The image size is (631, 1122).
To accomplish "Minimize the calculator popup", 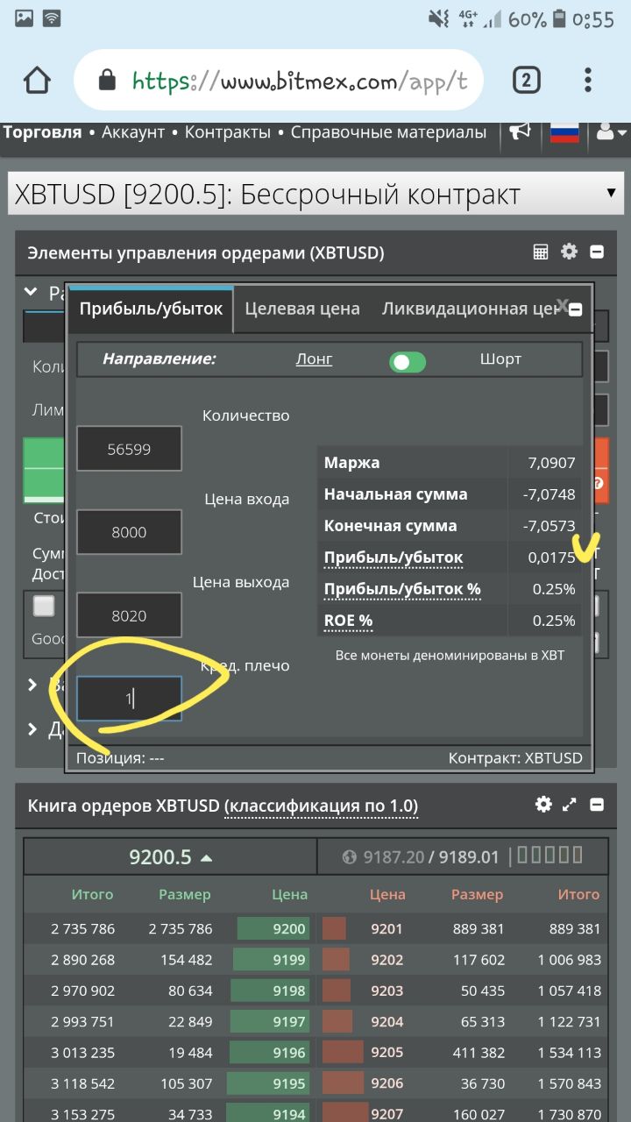I will pyautogui.click(x=576, y=309).
